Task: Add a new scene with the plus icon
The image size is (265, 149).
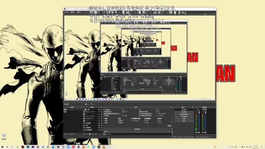Action: 65,134
